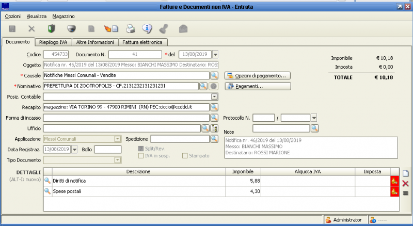The image size is (413, 226).
Task: Delete detail row with red X icon
Action: pos(405,183)
